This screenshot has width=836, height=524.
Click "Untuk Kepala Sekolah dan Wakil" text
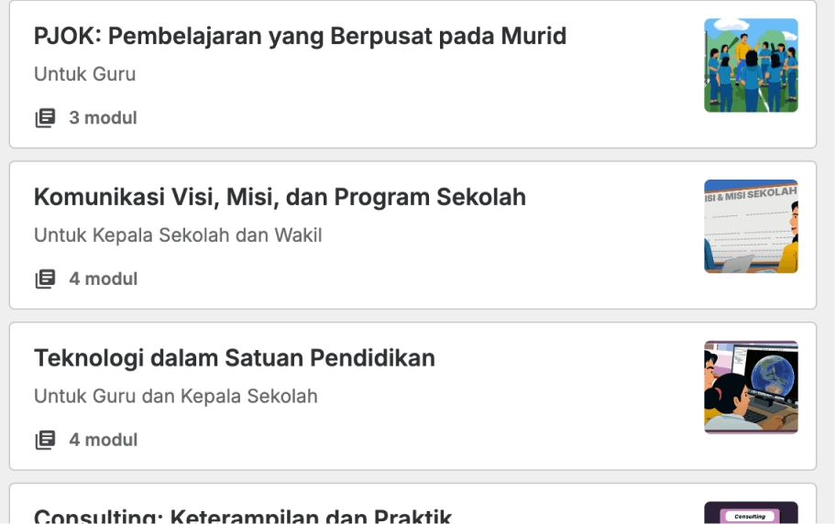pyautogui.click(x=178, y=235)
